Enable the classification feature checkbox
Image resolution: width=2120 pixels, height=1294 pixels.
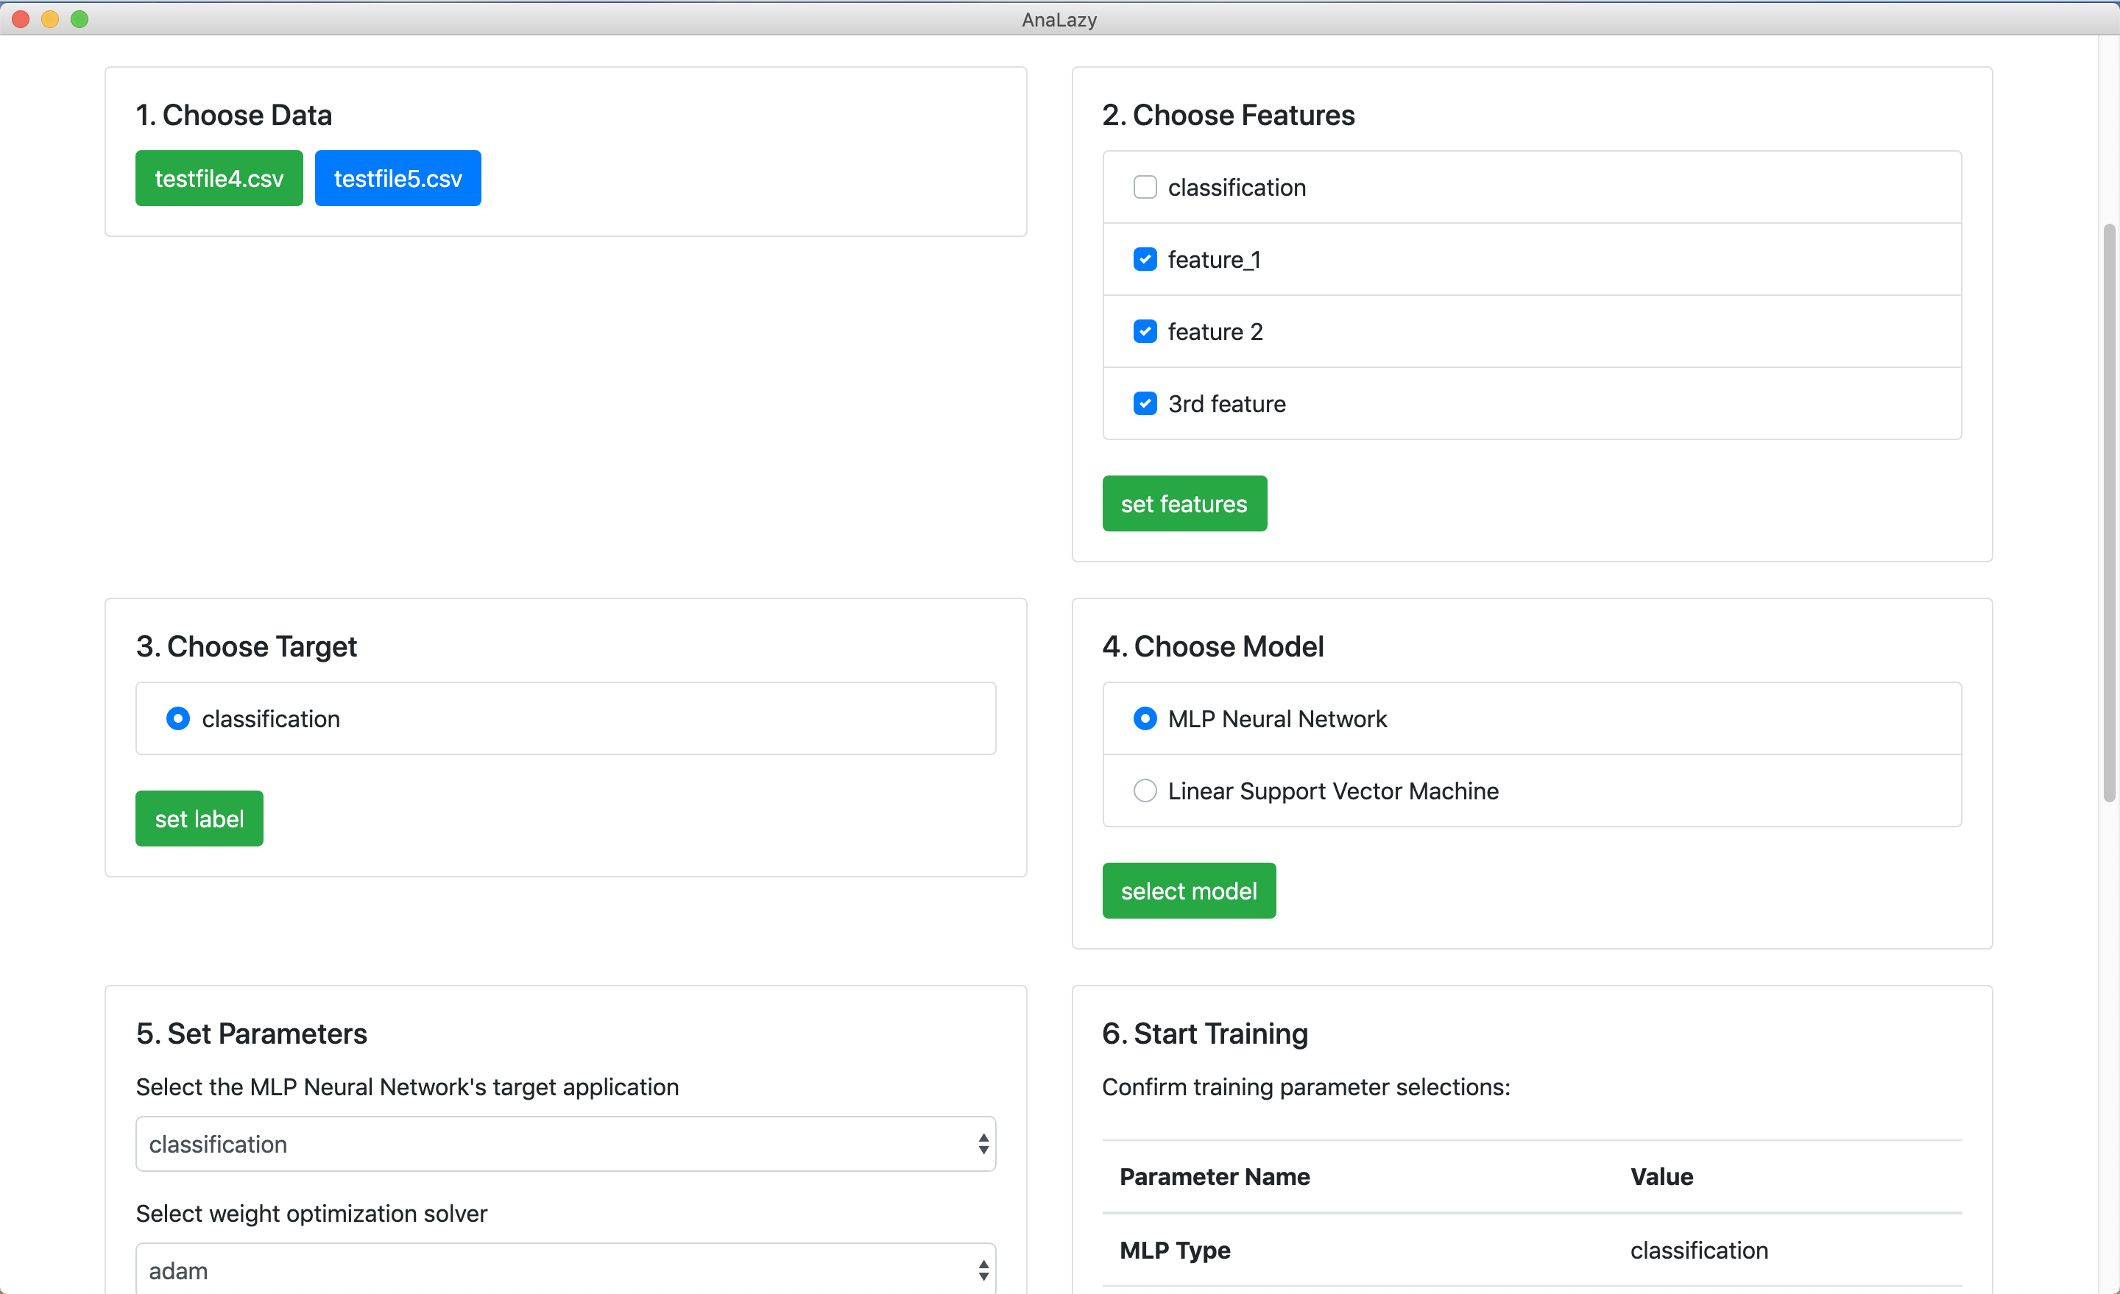pos(1145,187)
